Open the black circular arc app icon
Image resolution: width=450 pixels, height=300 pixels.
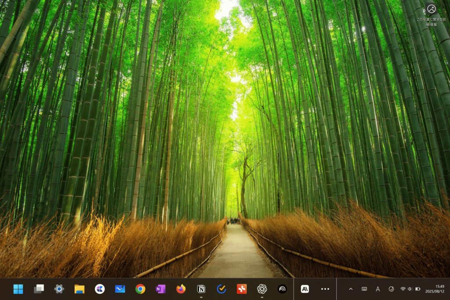coord(282,289)
